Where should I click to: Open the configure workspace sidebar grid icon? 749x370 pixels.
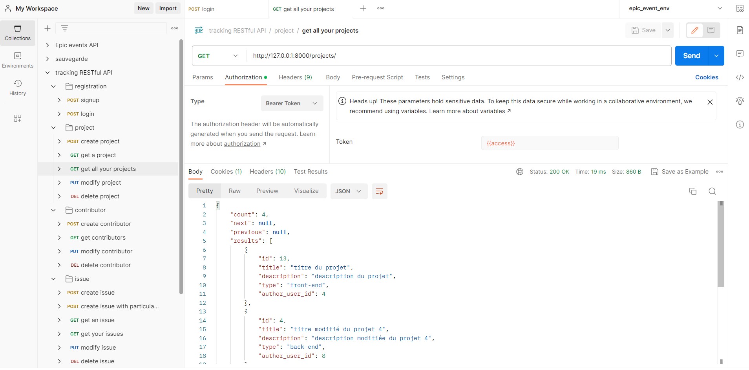pyautogui.click(x=18, y=118)
